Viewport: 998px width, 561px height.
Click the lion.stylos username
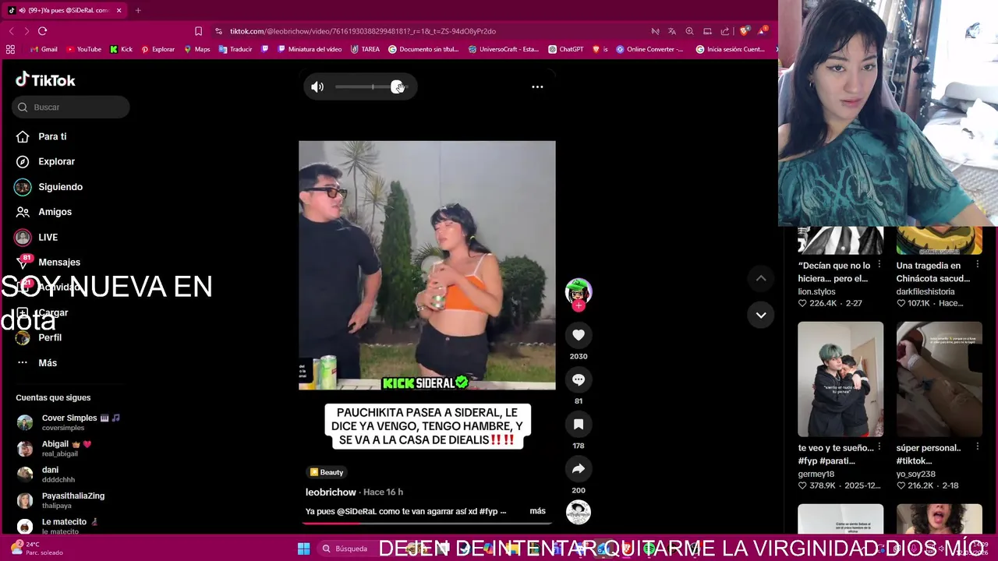pos(816,291)
